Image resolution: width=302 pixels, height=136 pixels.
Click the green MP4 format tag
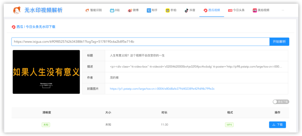tap(229, 125)
